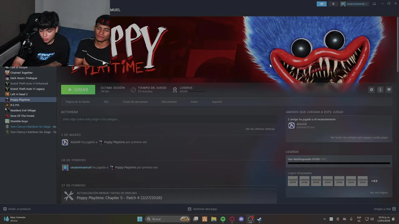399x224 pixels.
Task: Click the page vertical scrollbar
Action: coord(397,45)
